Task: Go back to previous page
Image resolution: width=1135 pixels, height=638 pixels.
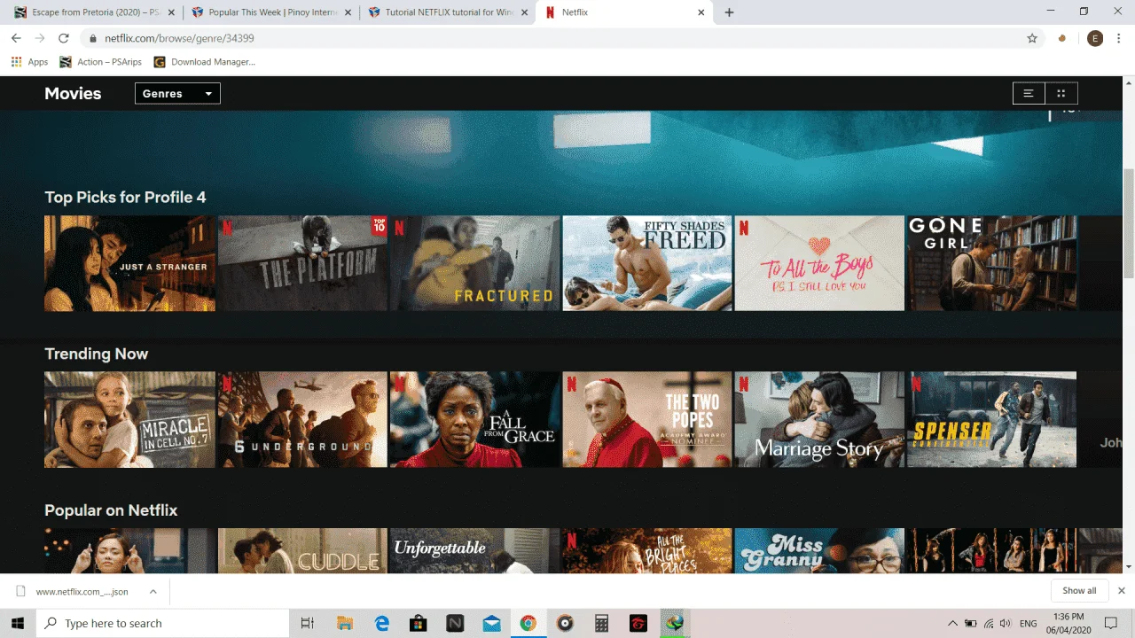Action: pos(16,38)
